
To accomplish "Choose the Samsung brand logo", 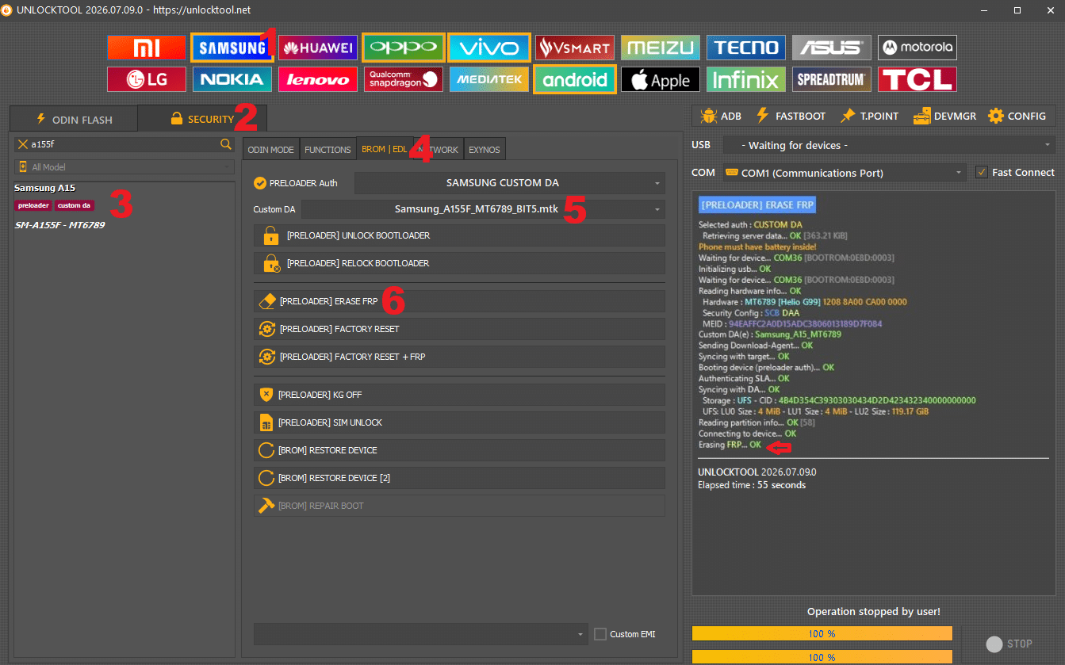I will pyautogui.click(x=232, y=48).
